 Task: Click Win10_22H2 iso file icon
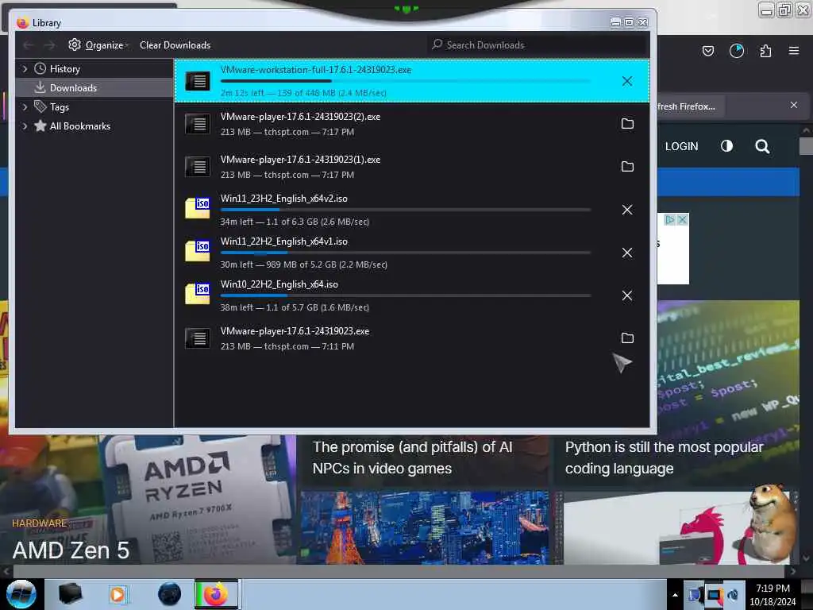198,294
